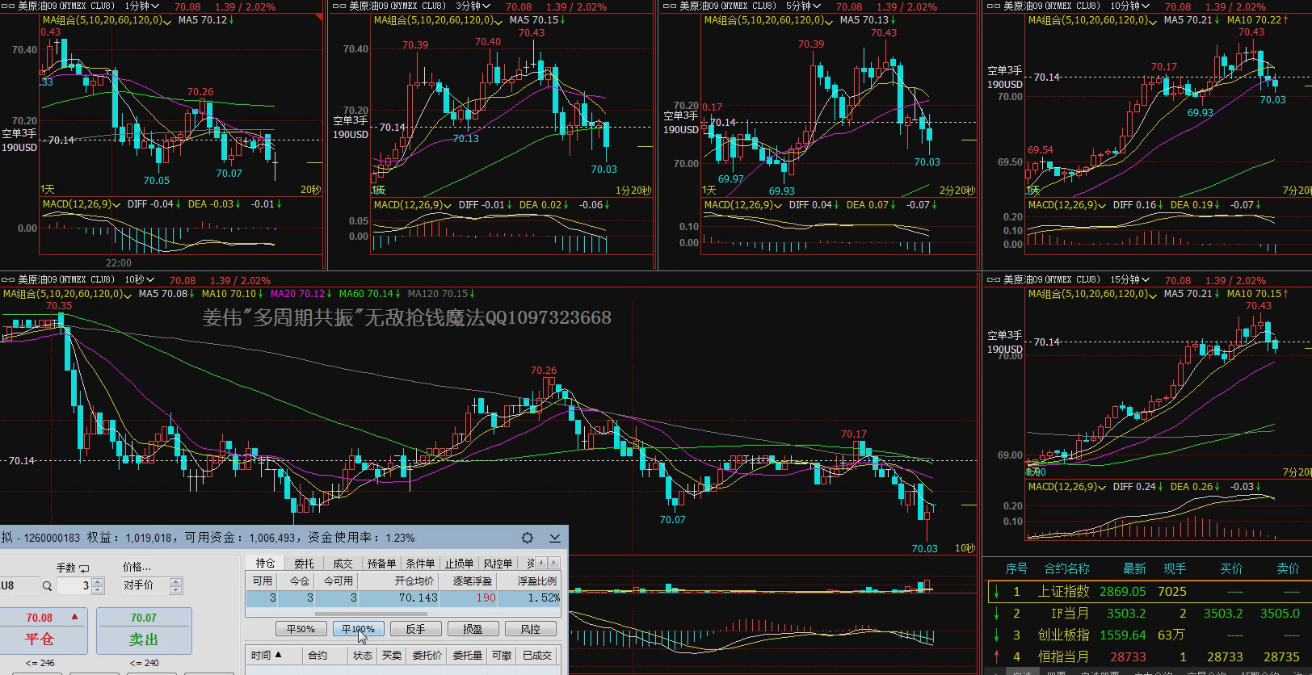This screenshot has height=675, width=1312.
Task: Decrease 手数 lot count with down arrow
Action: coord(98,590)
